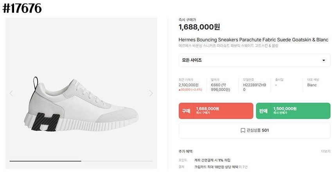Click the 계좌 간편결제 시 1% 적립 text
Viewport: 335px width, 187px height.
click(213, 160)
